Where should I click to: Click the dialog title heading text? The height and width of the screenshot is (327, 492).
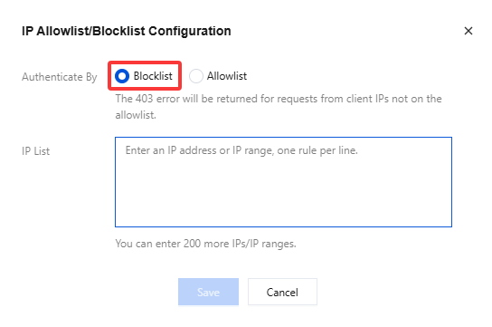(x=127, y=31)
